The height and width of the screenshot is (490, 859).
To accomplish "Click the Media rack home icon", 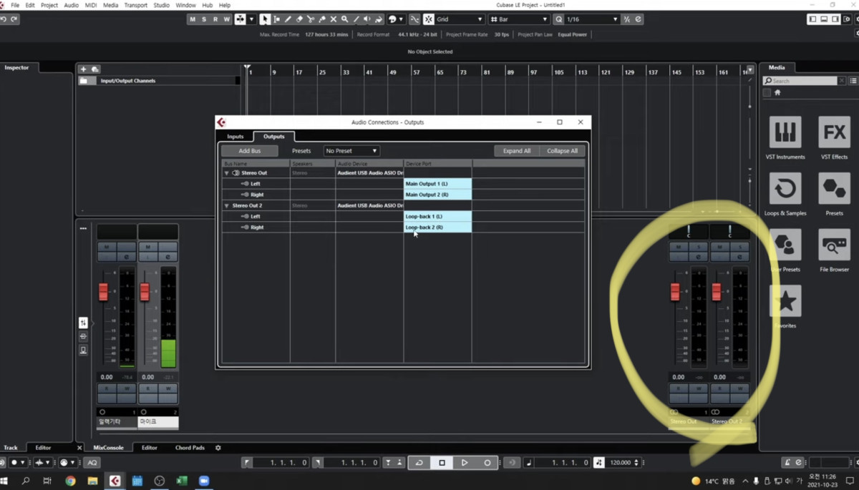I will [x=777, y=93].
